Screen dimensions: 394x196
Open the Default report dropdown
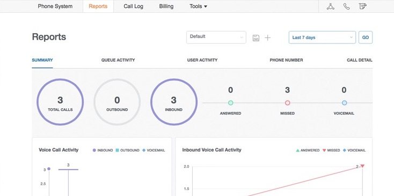216,37
